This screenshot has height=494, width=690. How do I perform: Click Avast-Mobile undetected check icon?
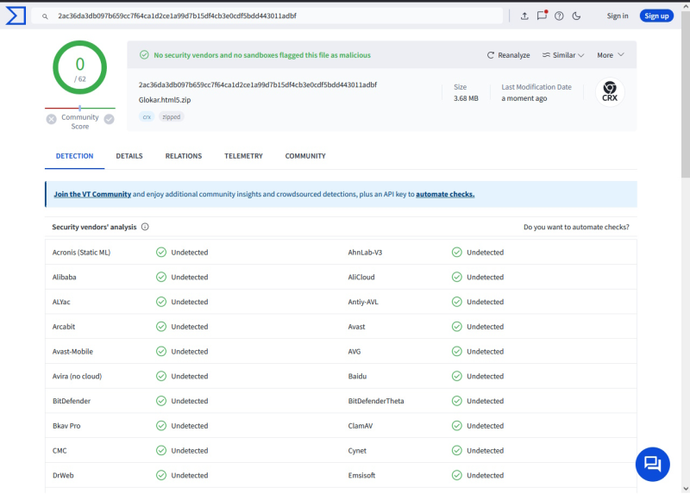click(x=161, y=351)
